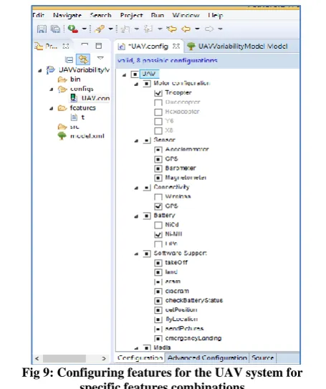Open the External Tools dropdown arrow
The image size is (326, 389).
110,29
